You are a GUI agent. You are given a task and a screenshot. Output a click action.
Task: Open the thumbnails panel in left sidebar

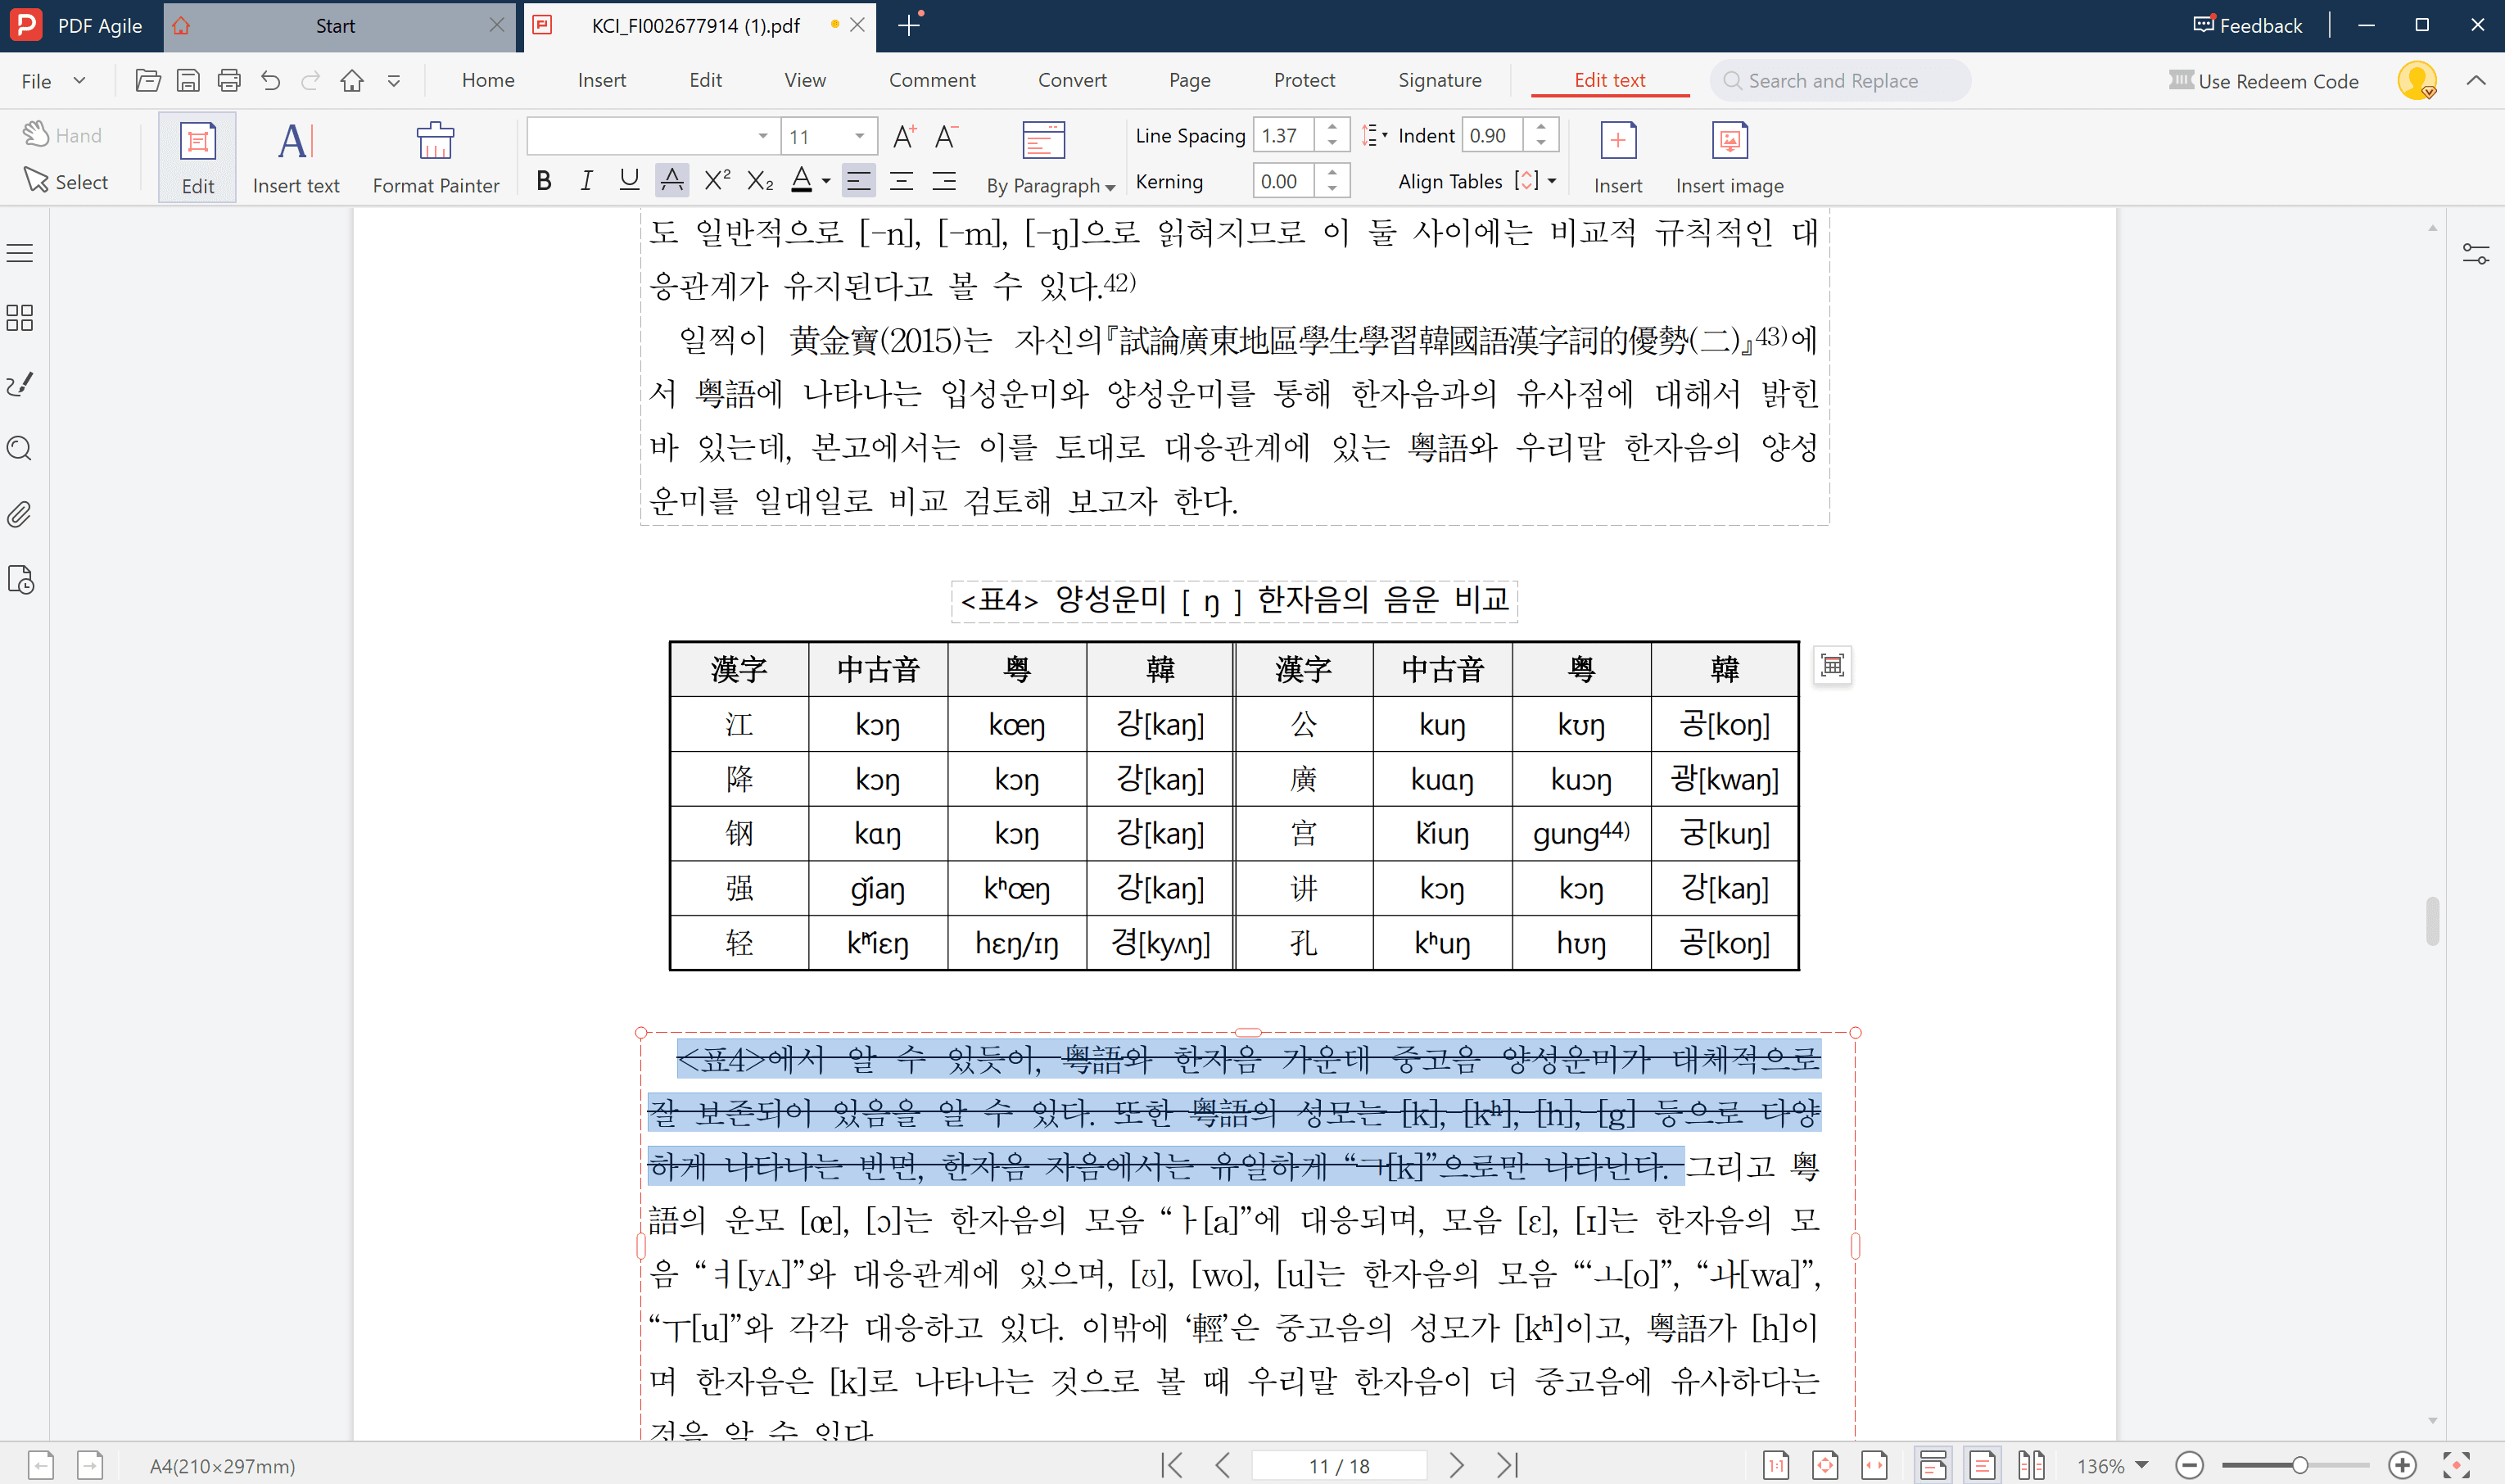20,318
